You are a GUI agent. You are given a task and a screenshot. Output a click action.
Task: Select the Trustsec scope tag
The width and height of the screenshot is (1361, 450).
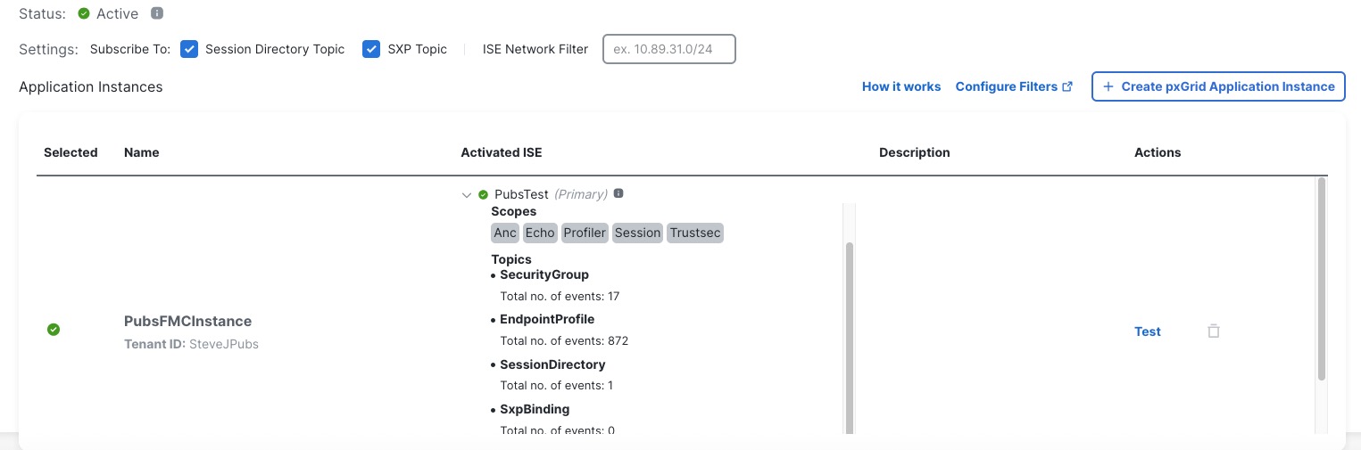click(x=694, y=233)
